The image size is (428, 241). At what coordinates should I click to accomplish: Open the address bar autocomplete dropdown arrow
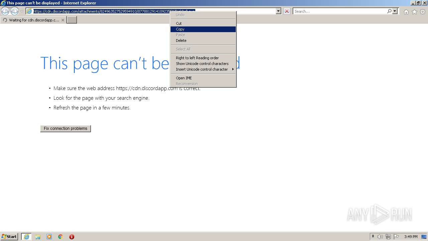pyautogui.click(x=279, y=11)
